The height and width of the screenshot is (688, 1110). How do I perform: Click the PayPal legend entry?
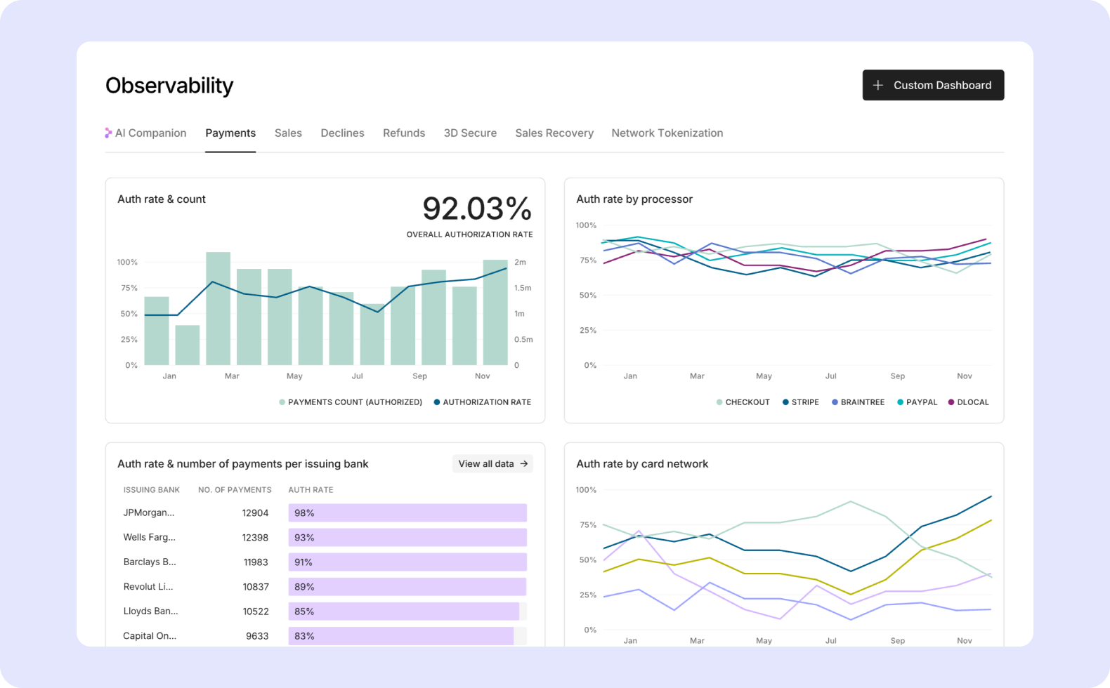917,402
